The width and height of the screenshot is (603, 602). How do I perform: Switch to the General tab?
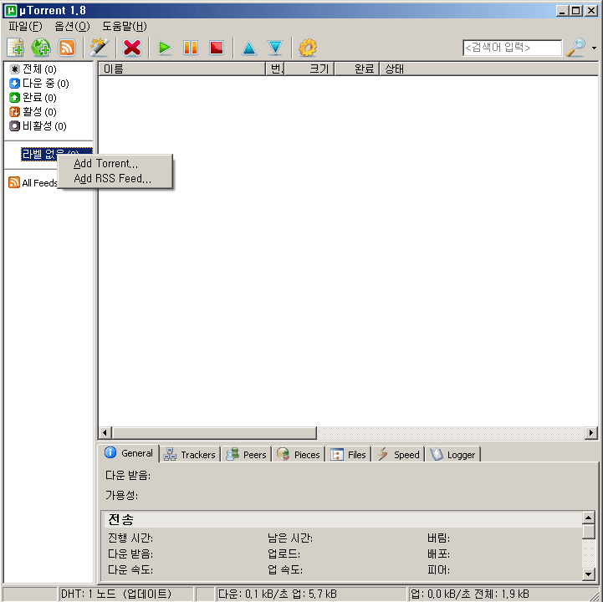pos(129,453)
